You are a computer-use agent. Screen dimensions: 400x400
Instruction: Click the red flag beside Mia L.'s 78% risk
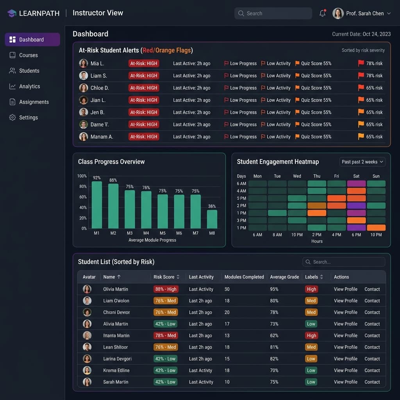pos(361,63)
